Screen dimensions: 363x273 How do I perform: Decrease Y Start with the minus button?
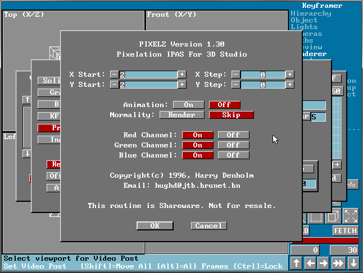[x=114, y=85]
